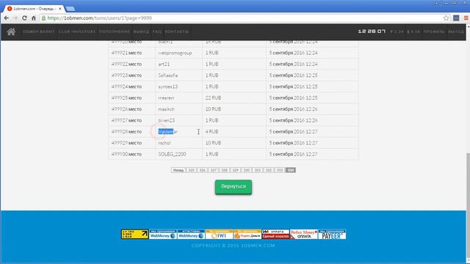Focus the URL address bar
The width and height of the screenshot is (470, 264).
[240, 18]
